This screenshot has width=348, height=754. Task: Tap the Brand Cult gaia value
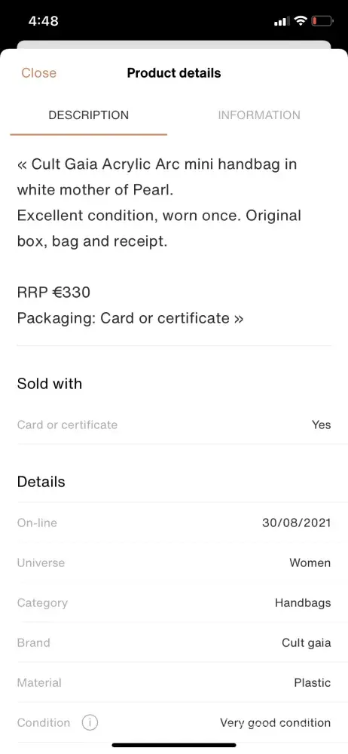pos(306,643)
